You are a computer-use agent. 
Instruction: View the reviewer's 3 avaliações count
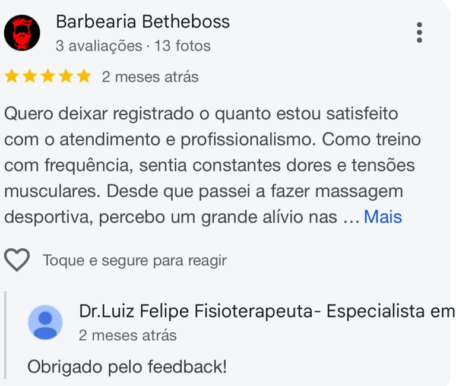(99, 46)
